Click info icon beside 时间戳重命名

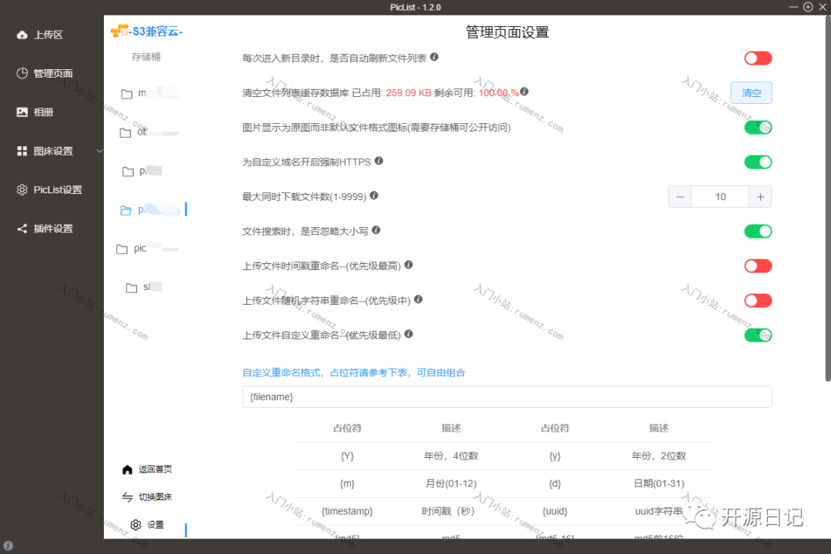pyautogui.click(x=409, y=265)
